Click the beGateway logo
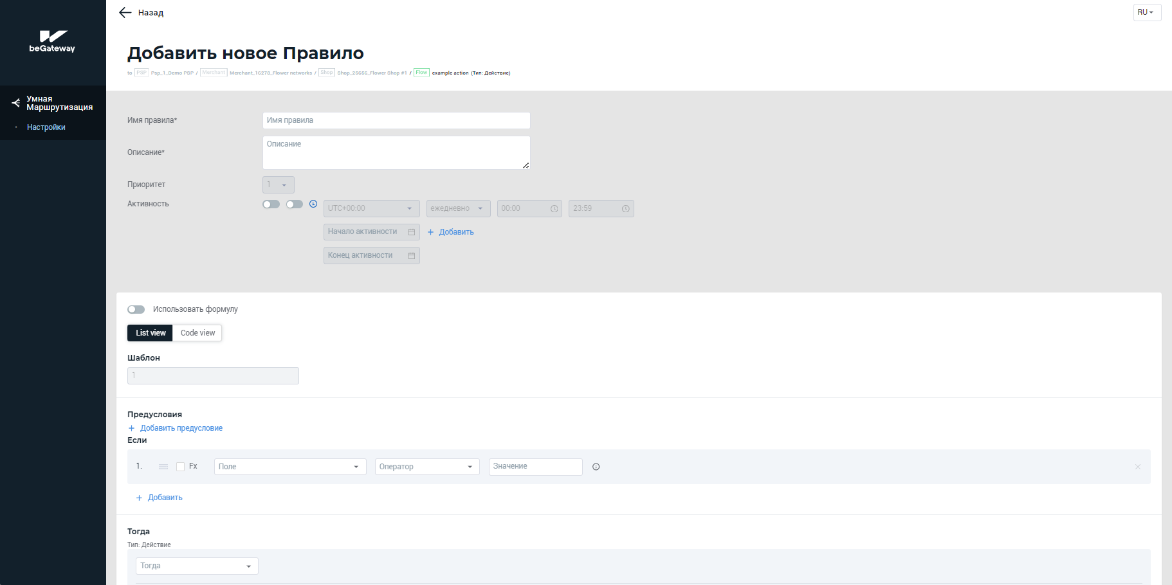 (x=53, y=41)
